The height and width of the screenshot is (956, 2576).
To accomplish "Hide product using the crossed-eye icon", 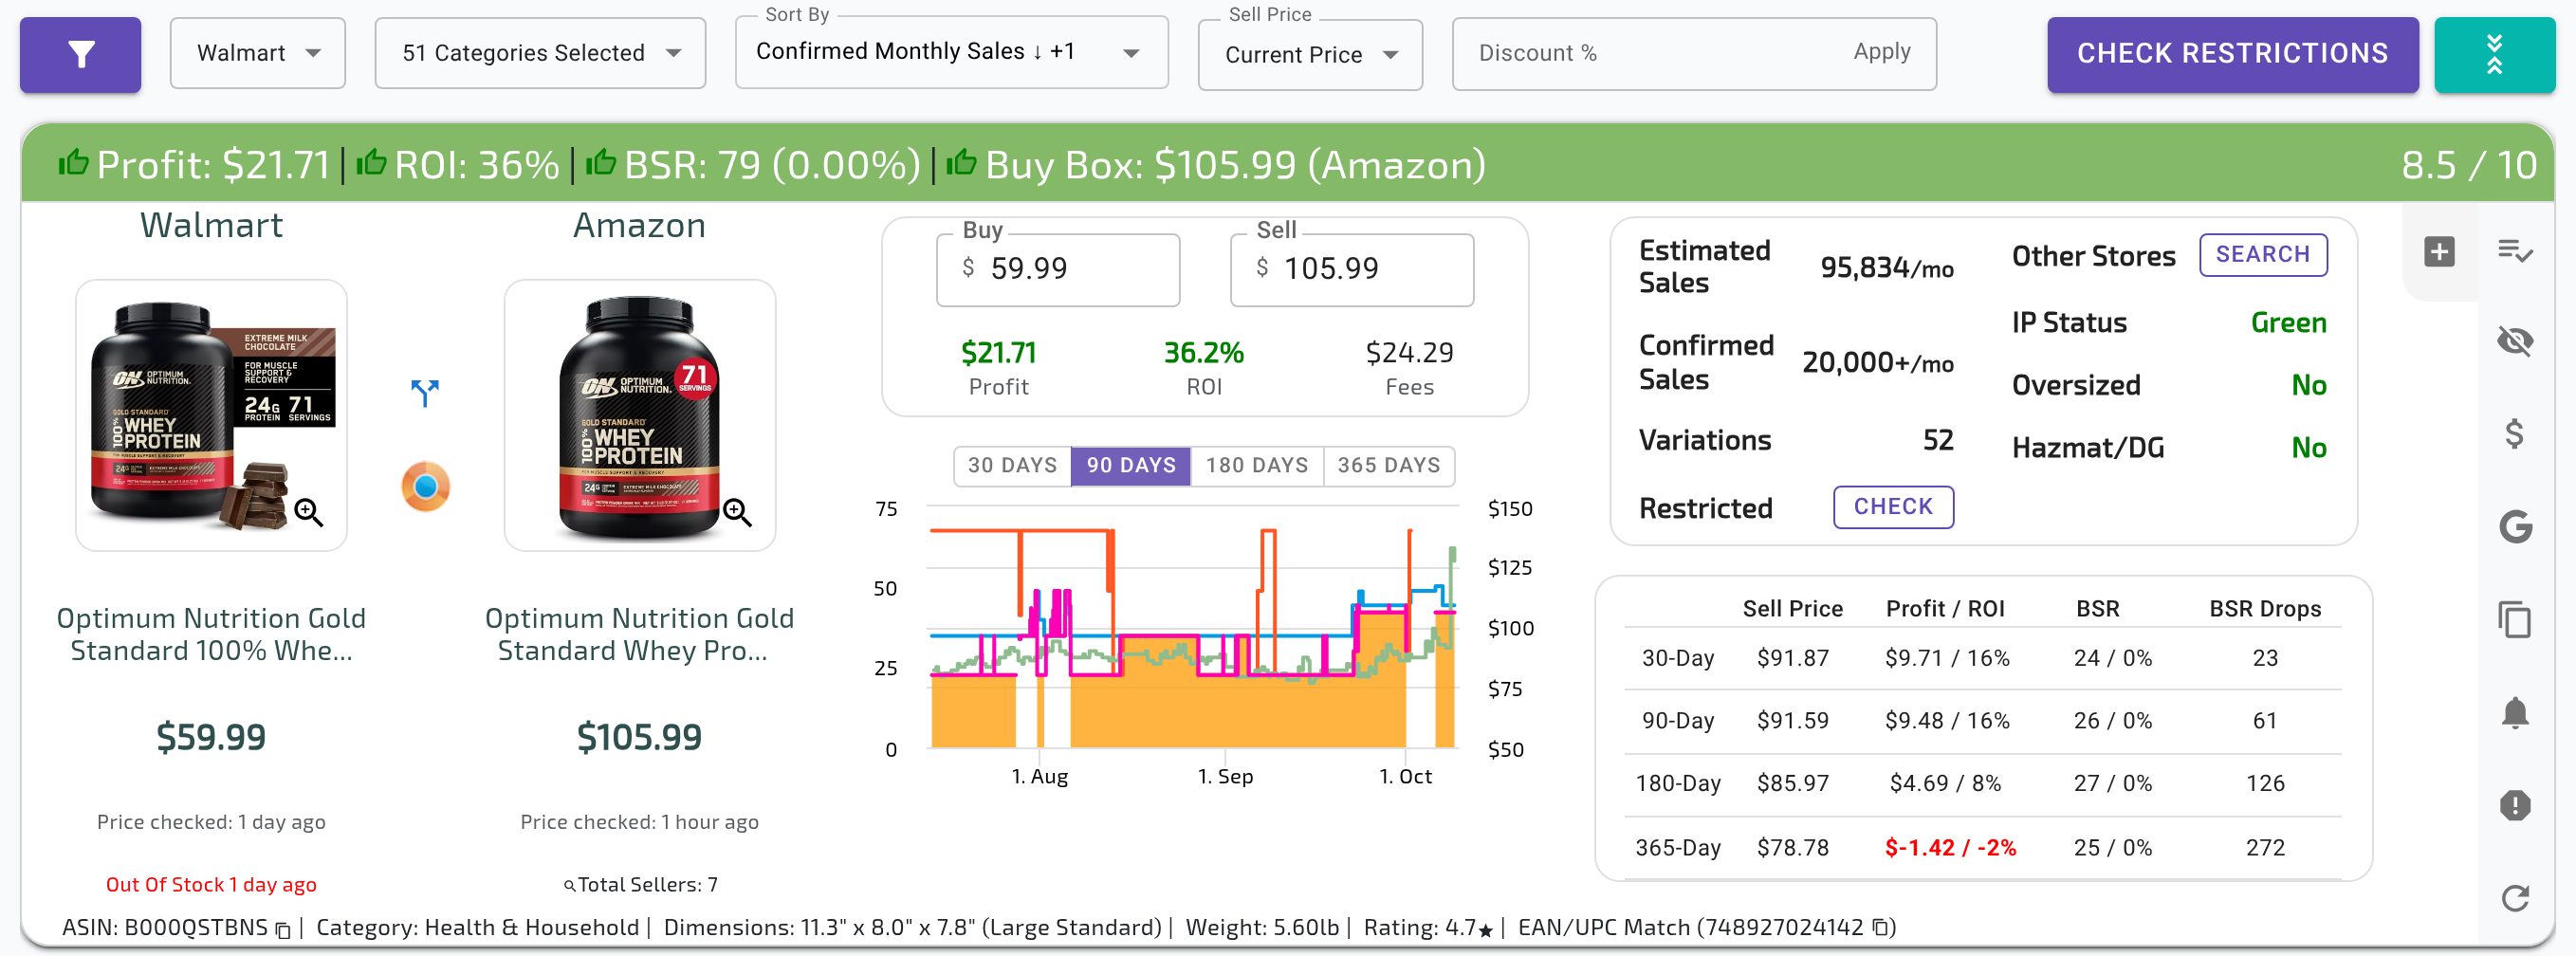I will [2515, 341].
